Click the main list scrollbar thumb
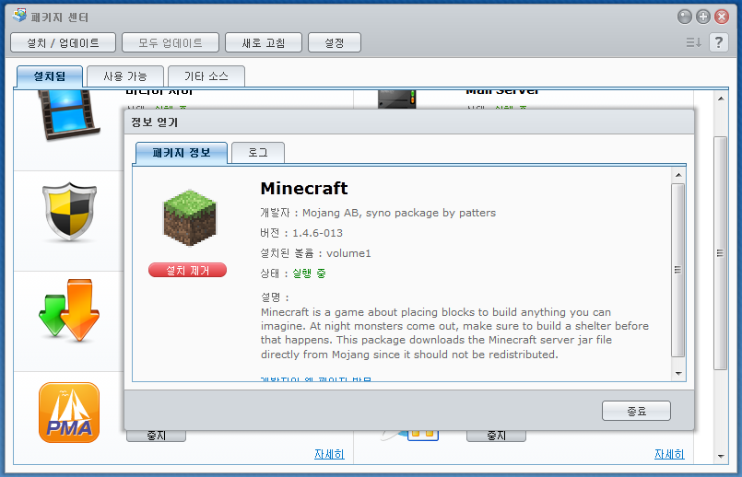Screen dimensions: 742x477 720,253
